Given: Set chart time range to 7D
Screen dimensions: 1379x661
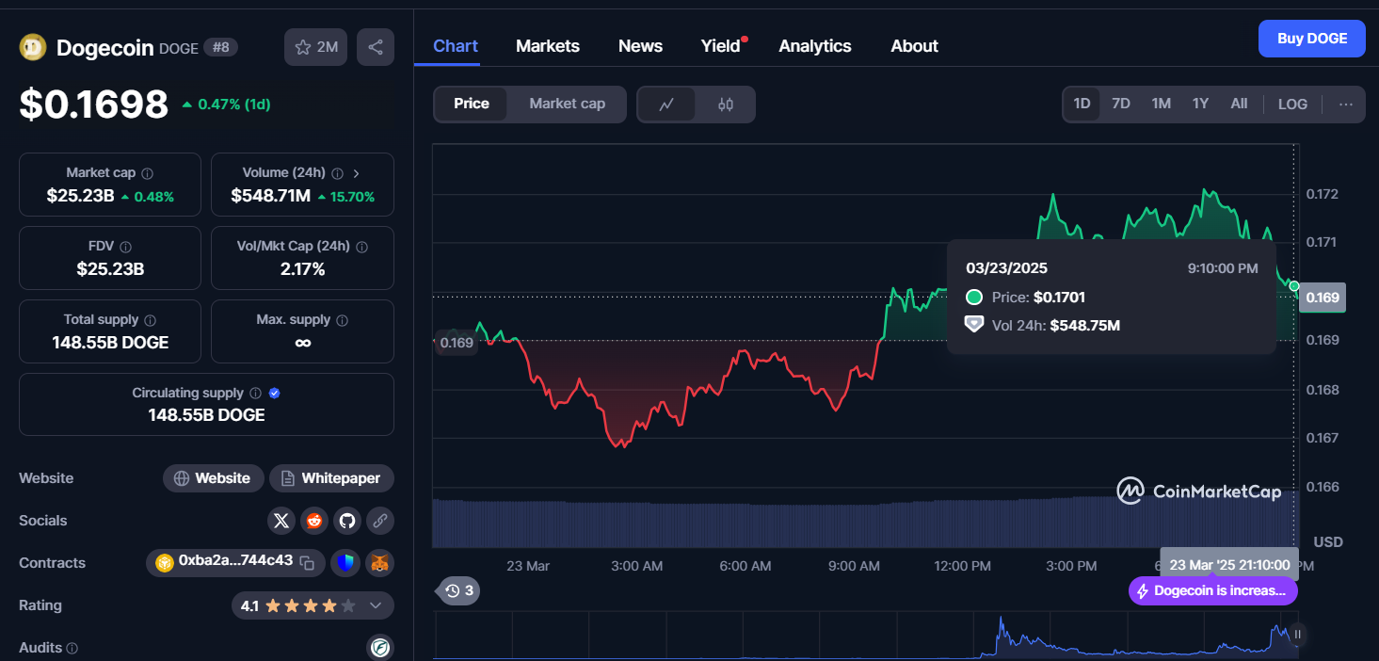Looking at the screenshot, I should [1120, 104].
